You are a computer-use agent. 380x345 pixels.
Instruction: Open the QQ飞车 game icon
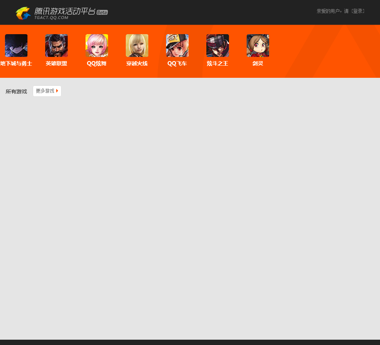click(177, 46)
